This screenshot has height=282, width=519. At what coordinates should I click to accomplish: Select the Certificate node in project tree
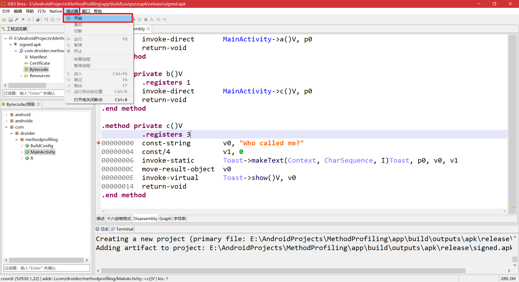tap(40, 63)
